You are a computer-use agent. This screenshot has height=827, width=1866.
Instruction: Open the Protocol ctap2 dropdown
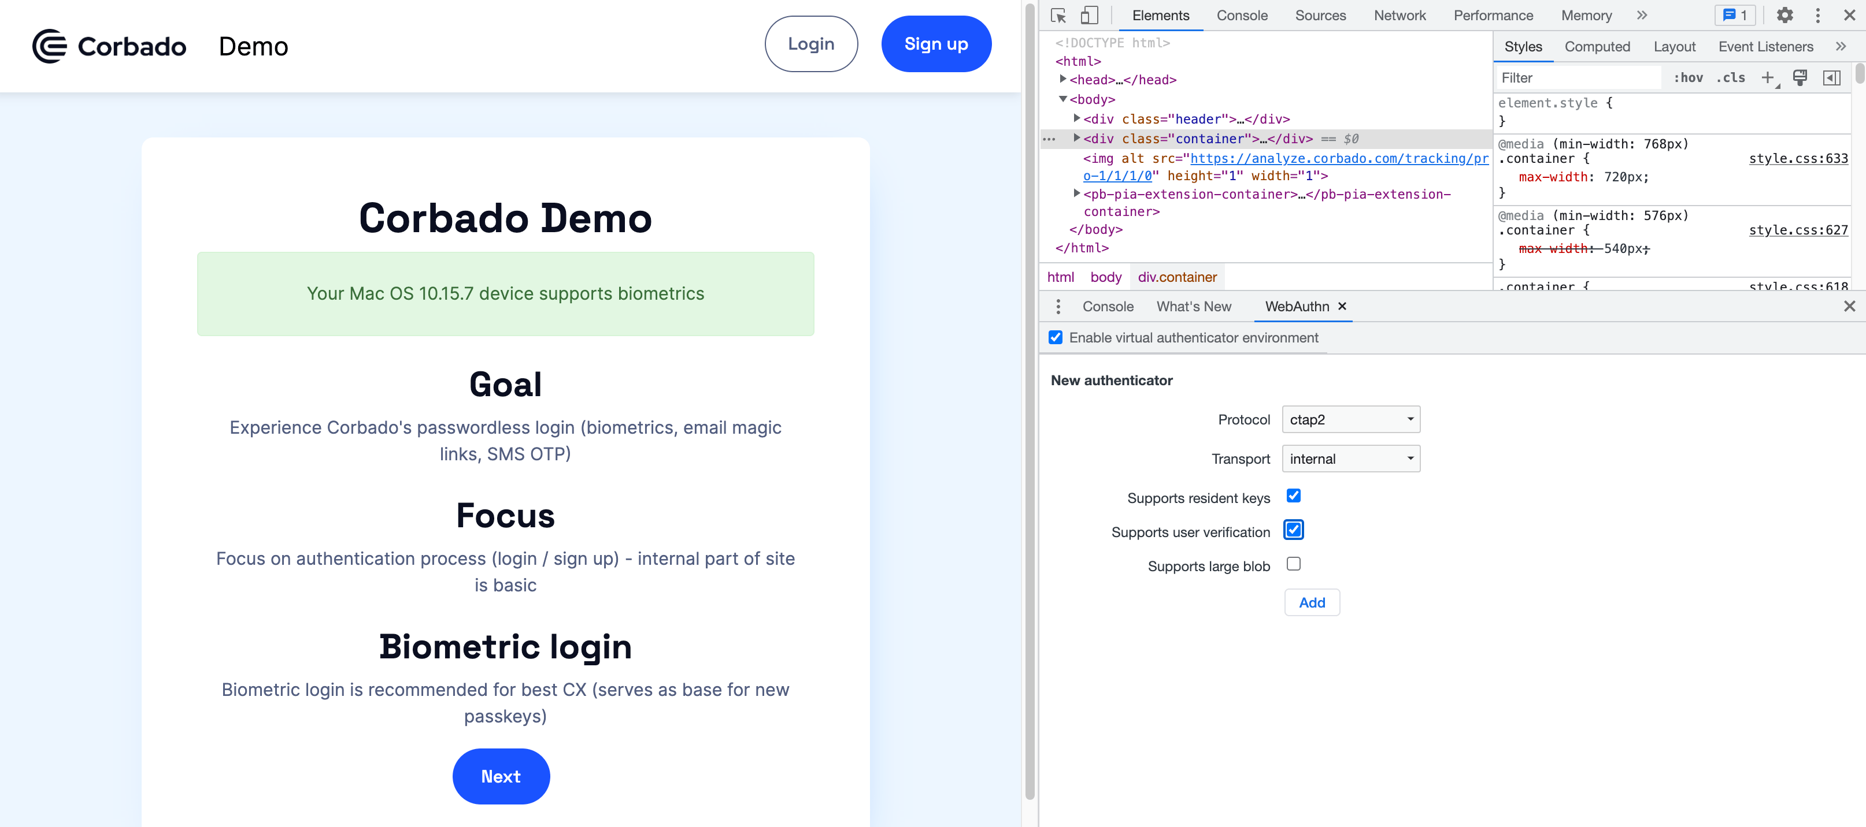point(1350,420)
